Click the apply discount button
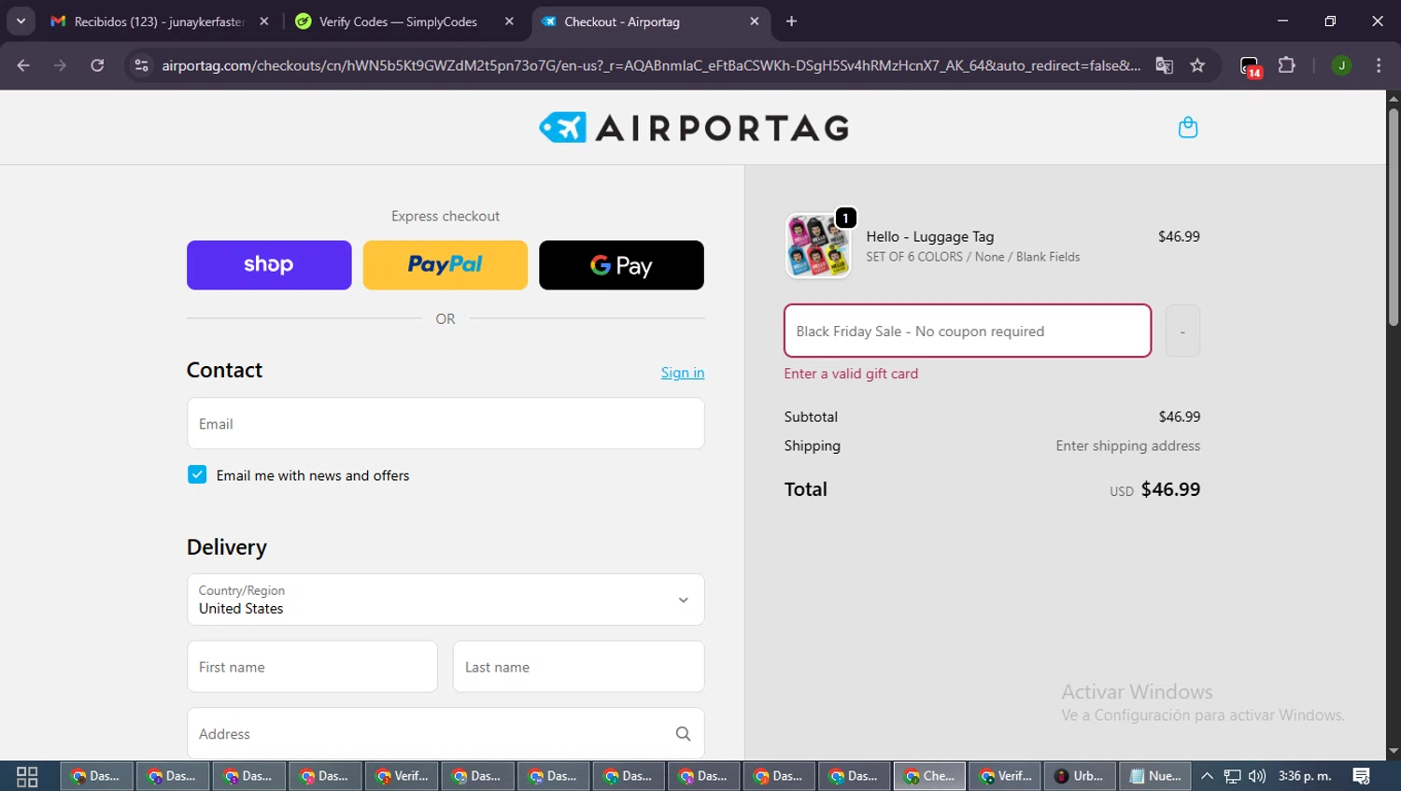 click(x=1182, y=331)
